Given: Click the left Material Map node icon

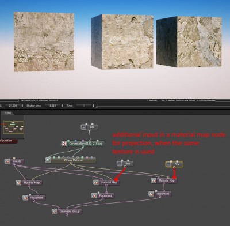Looking at the screenshot, I should 19,183.
